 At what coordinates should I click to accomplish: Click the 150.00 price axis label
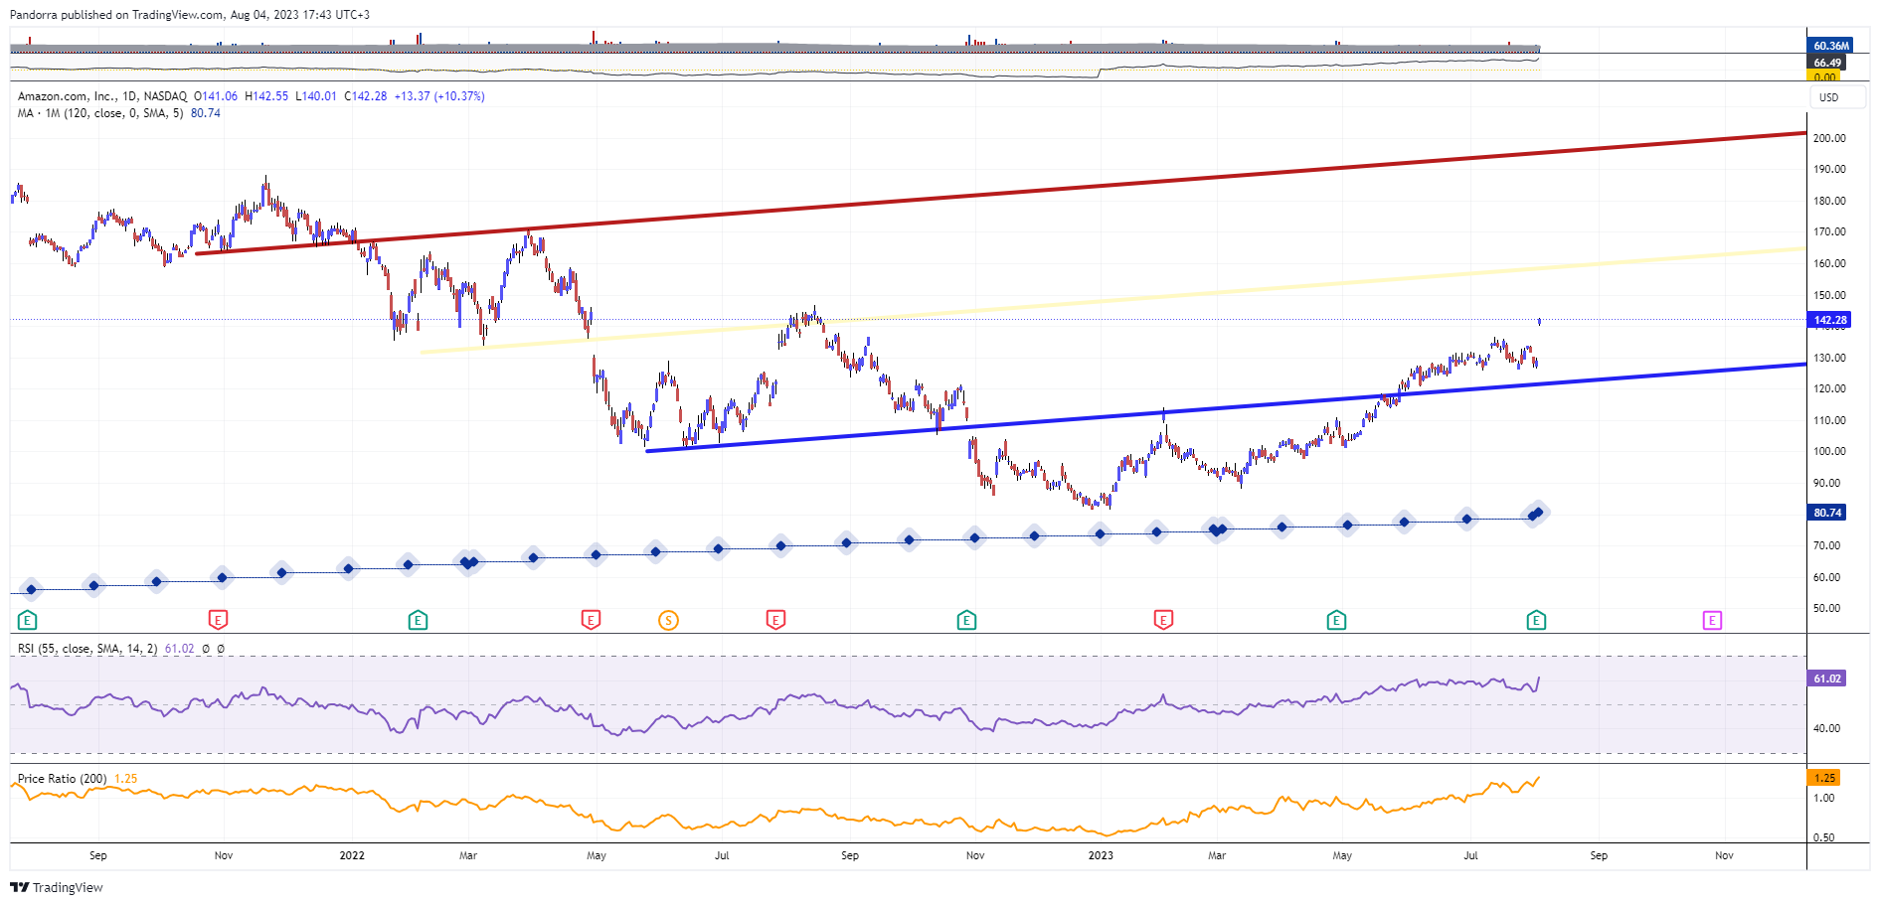tap(1829, 295)
